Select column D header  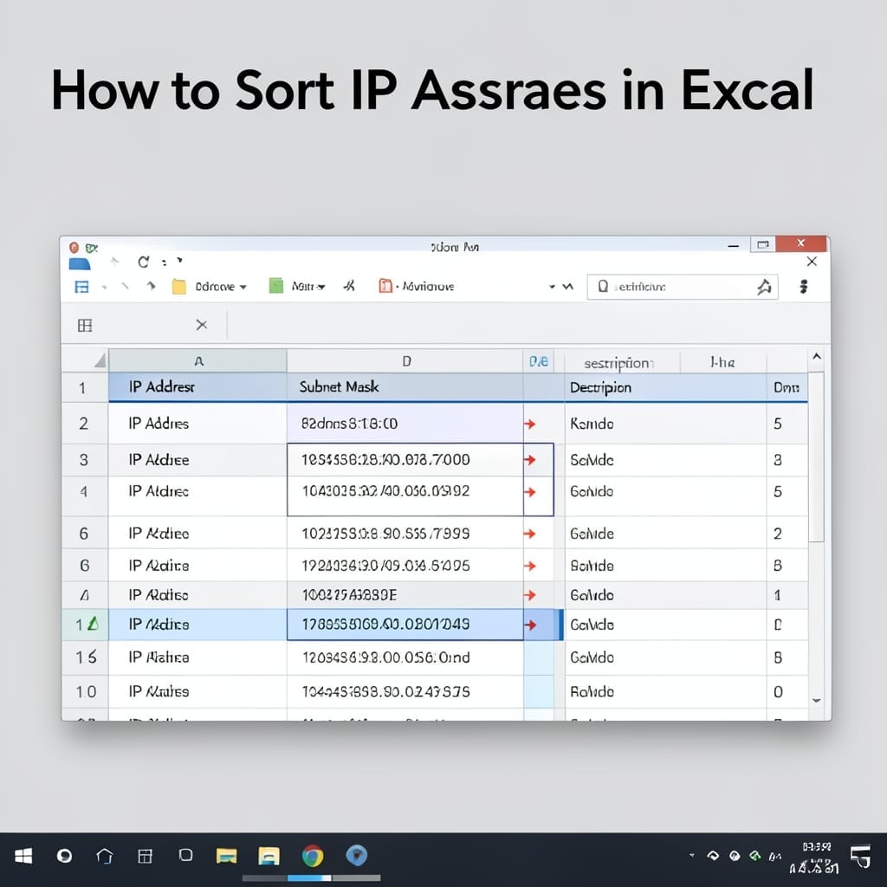pos(405,361)
